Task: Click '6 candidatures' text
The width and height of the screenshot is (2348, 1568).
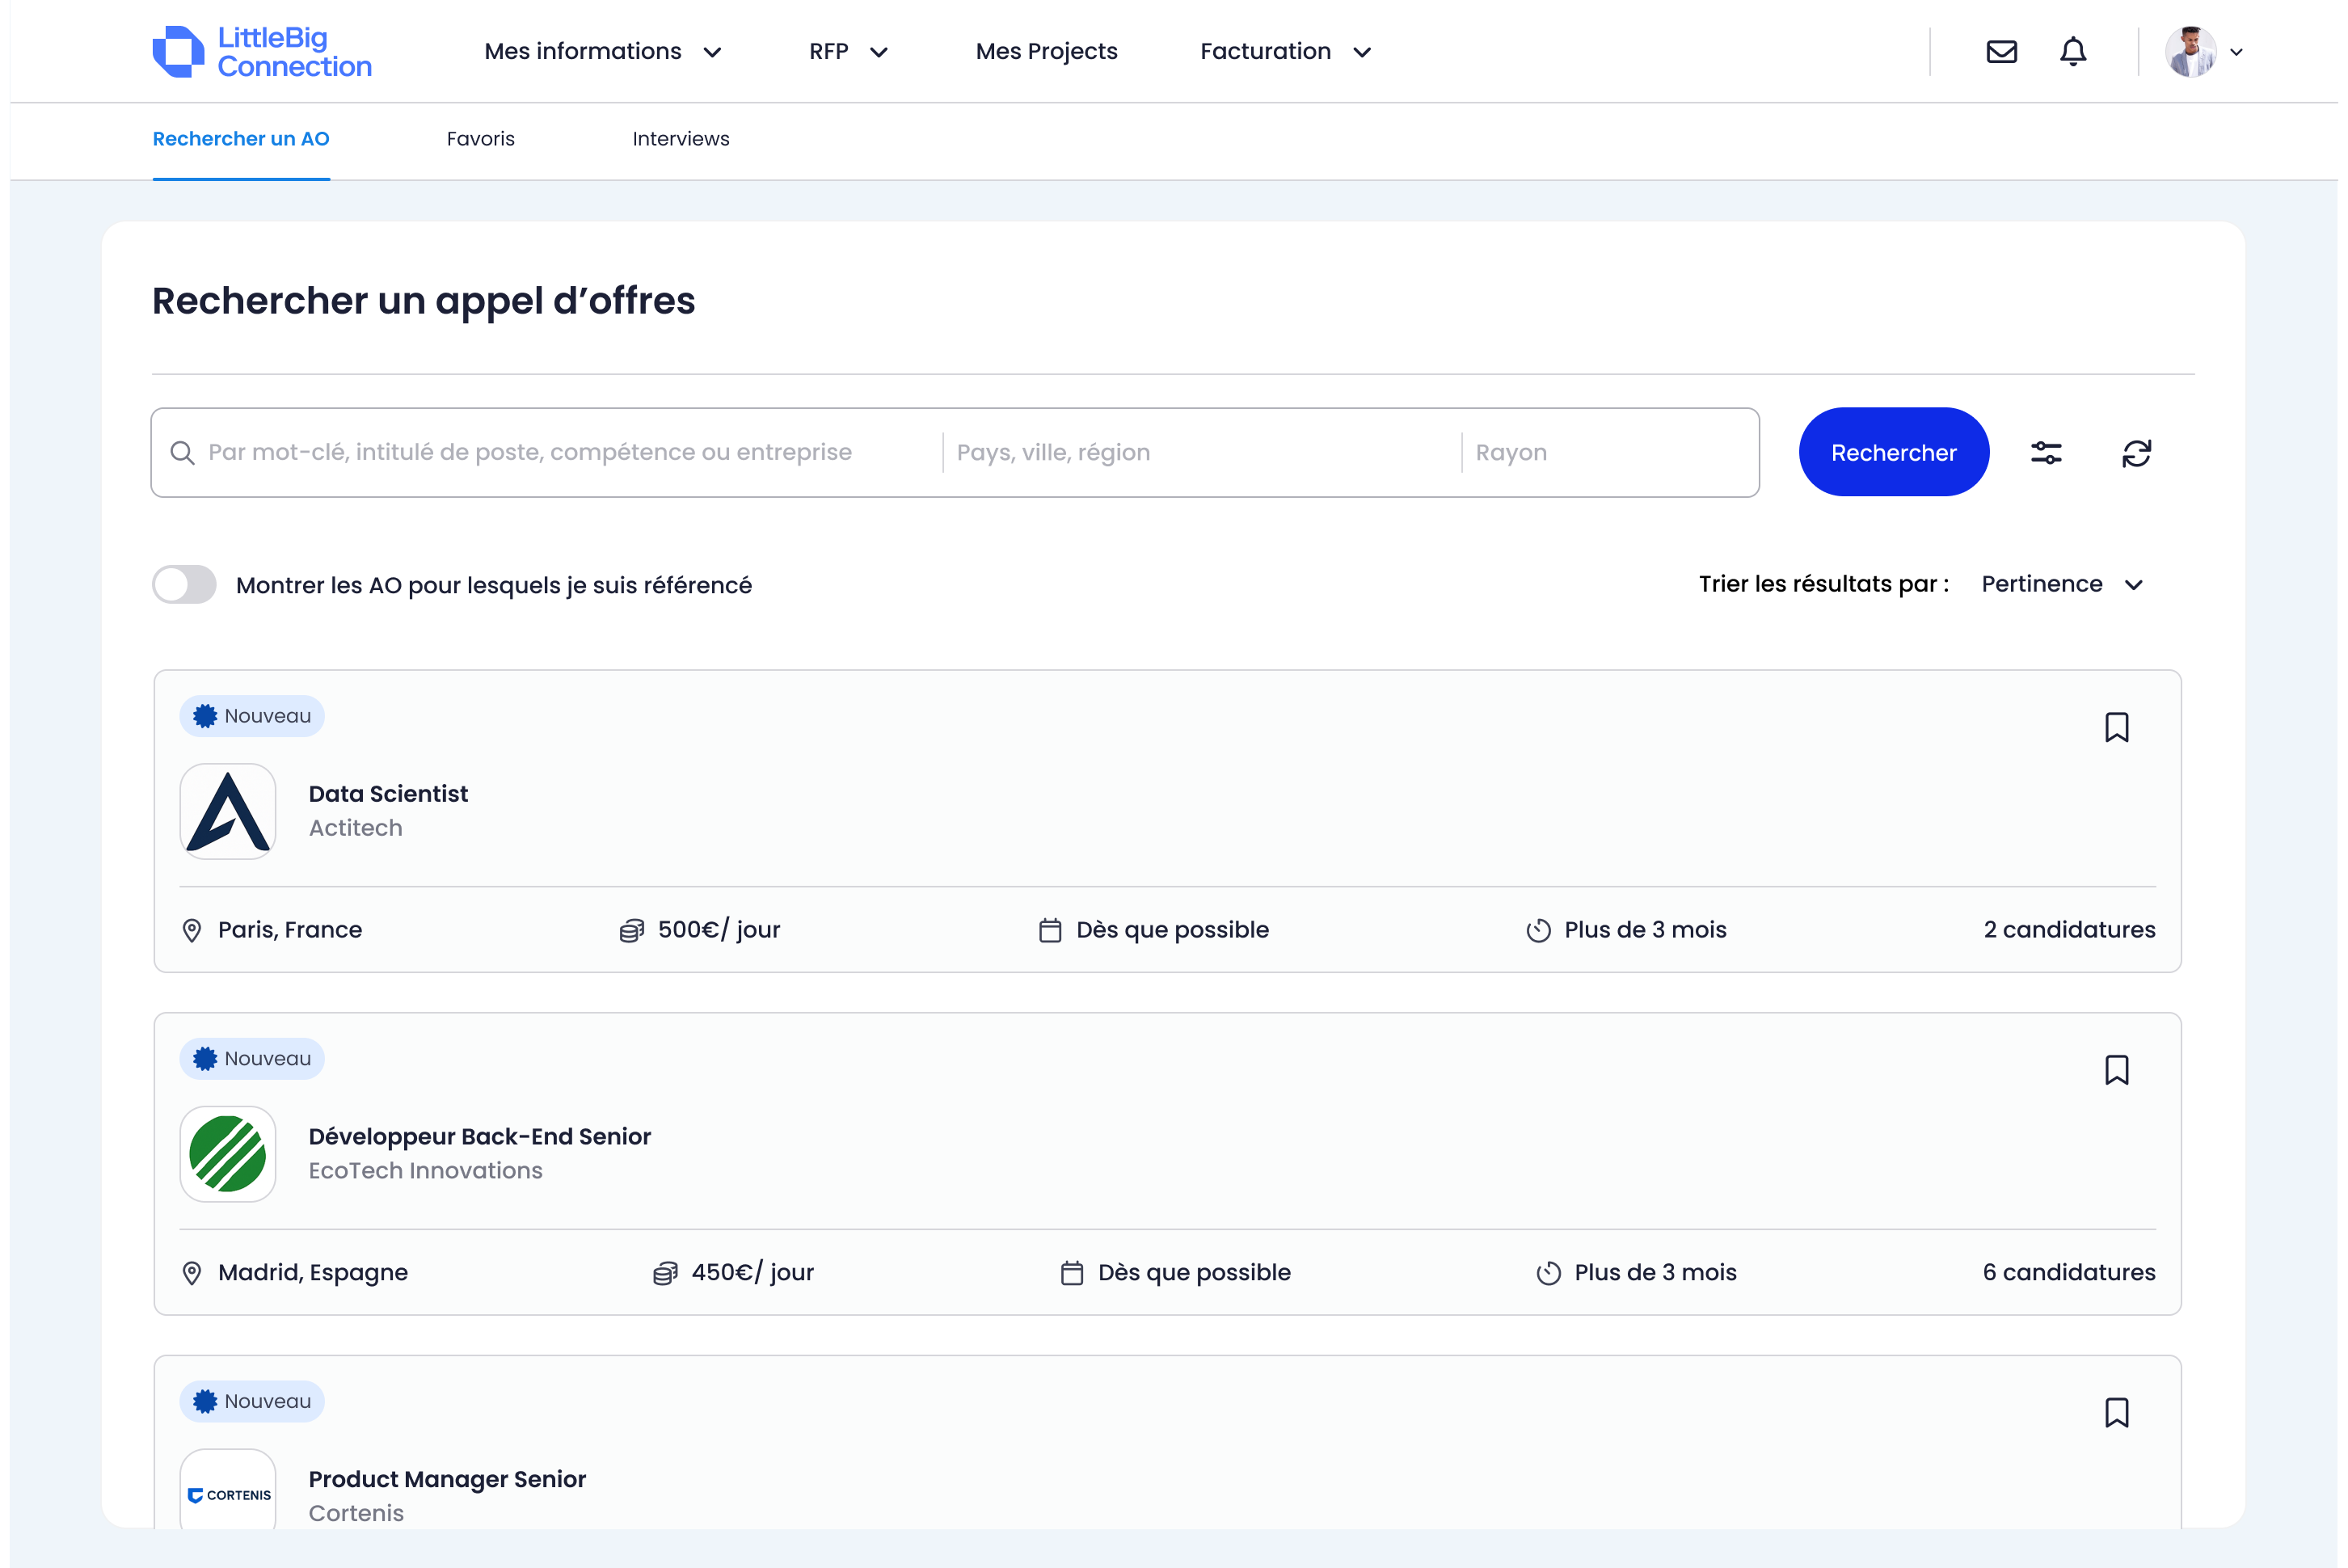Action: 2069,1273
